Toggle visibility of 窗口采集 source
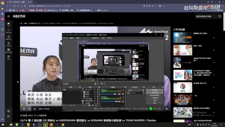The height and width of the screenshot is (127, 225). pyautogui.click(x=95, y=98)
